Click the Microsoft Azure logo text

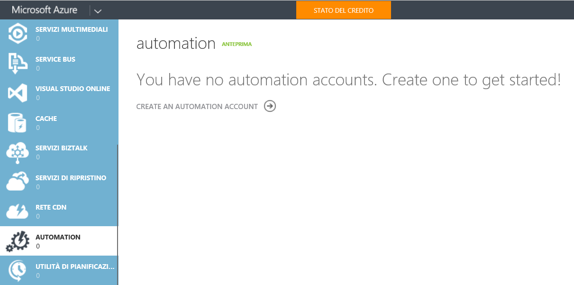pyautogui.click(x=45, y=10)
